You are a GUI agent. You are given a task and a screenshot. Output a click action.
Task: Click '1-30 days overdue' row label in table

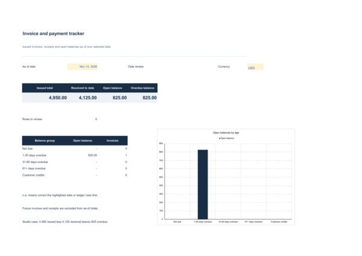point(34,155)
